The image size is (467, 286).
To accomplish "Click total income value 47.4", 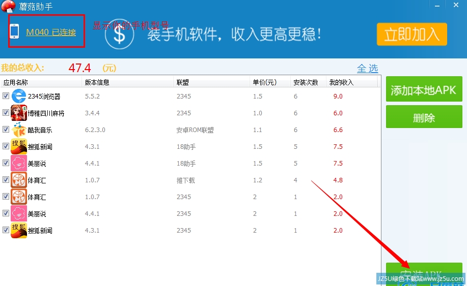I will (x=79, y=68).
